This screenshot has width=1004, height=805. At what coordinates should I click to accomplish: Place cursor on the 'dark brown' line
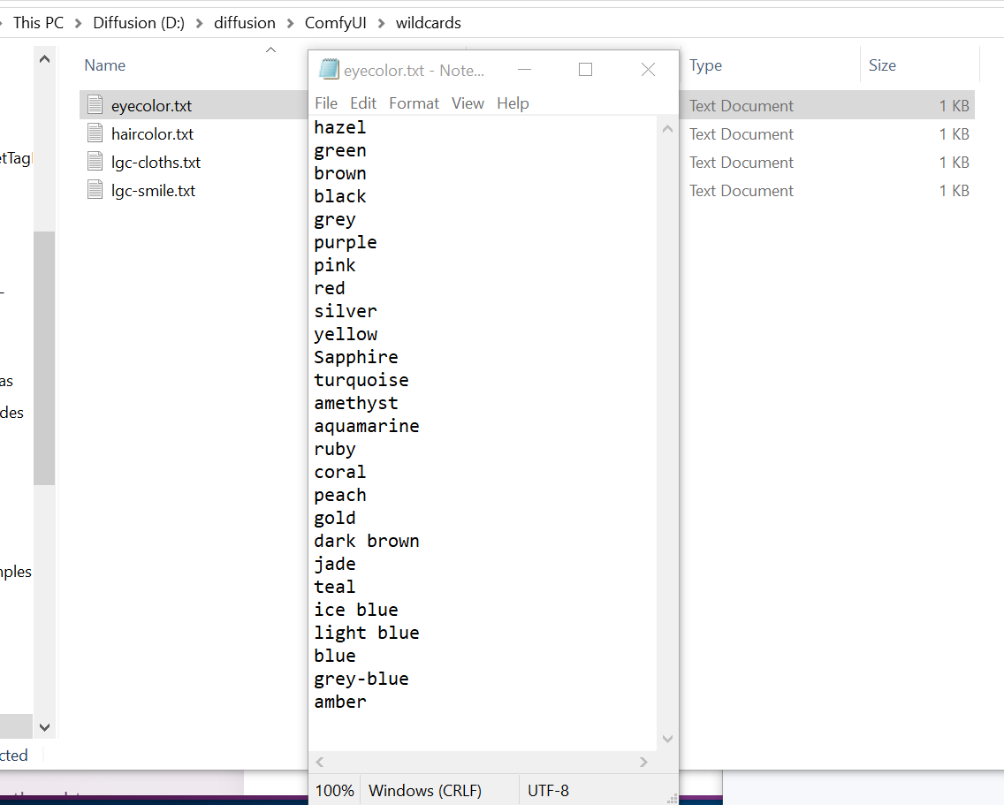[x=366, y=541]
